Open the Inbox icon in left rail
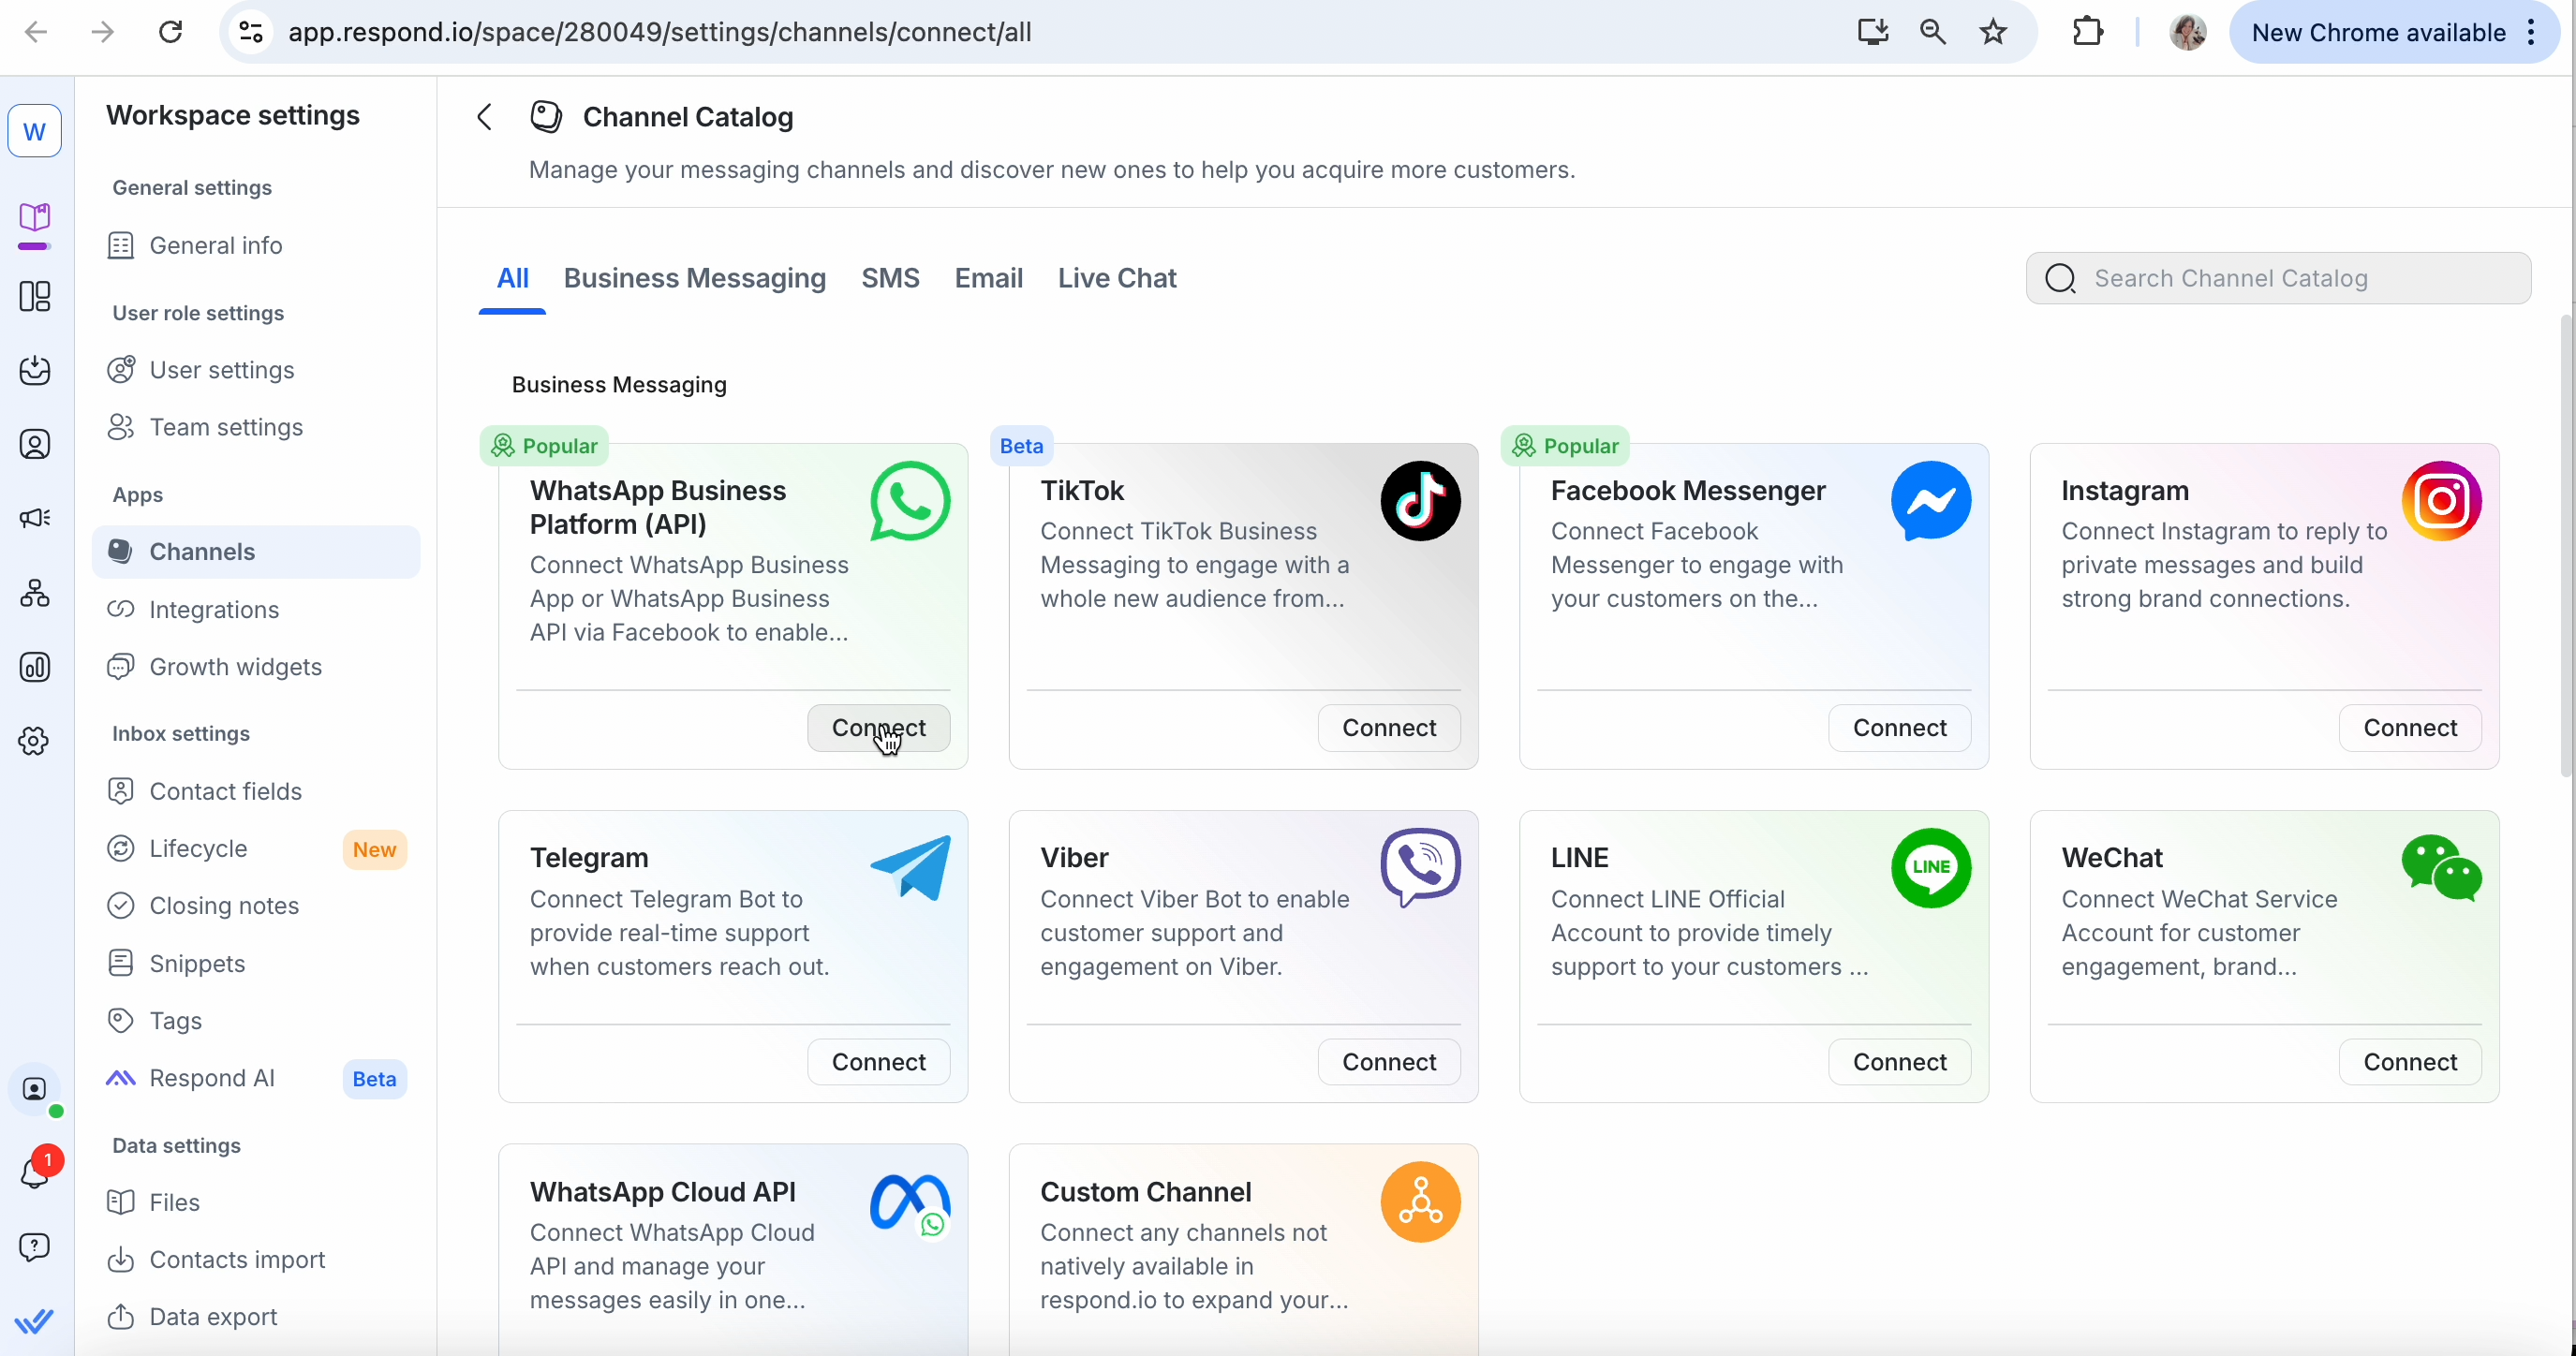This screenshot has height=1356, width=2576. (36, 370)
